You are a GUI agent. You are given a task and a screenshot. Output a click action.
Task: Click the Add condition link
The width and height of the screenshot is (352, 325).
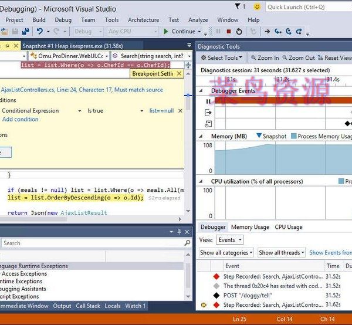click(x=20, y=119)
